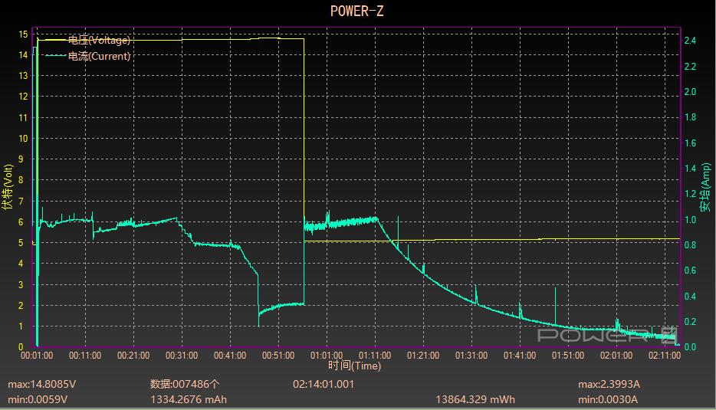This screenshot has height=410, width=716.
Task: Click the min:0.0030A current readout
Action: pos(608,399)
